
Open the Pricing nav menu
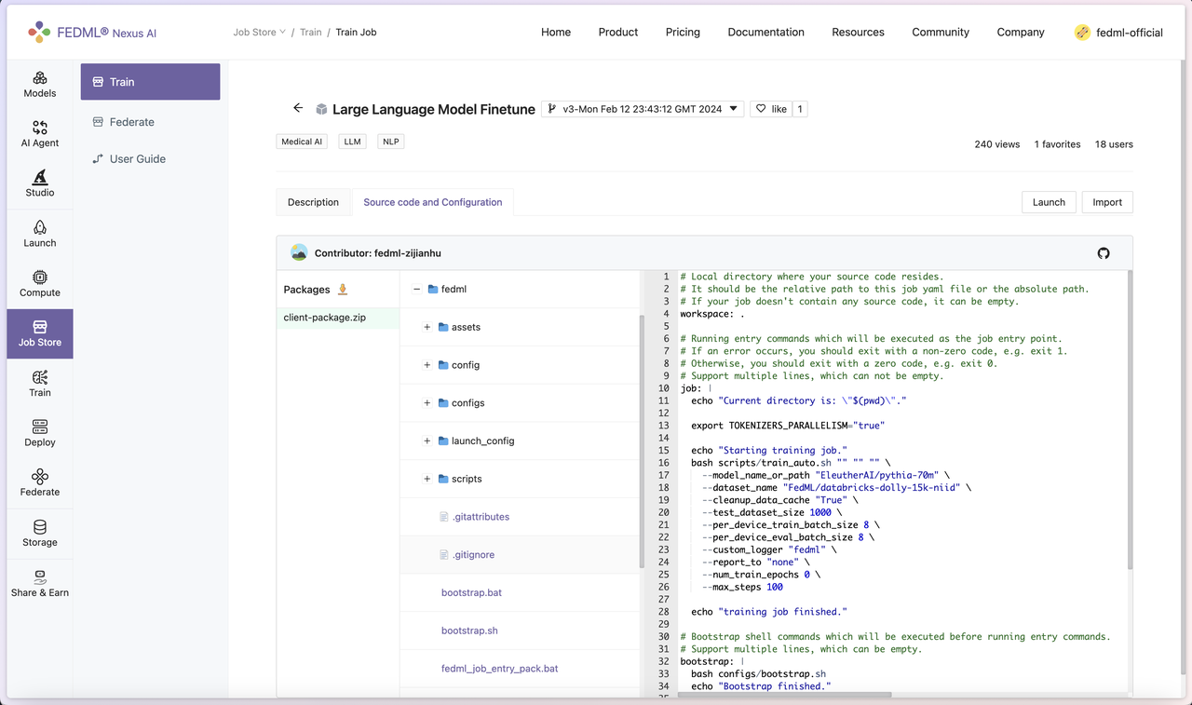tap(683, 32)
